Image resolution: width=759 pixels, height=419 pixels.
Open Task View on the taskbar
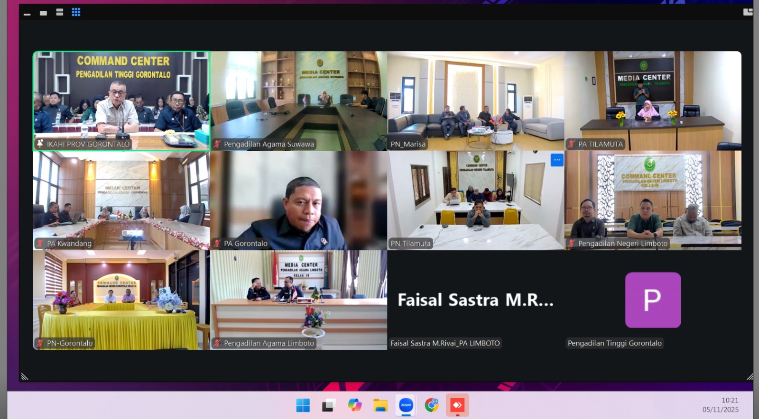click(328, 405)
